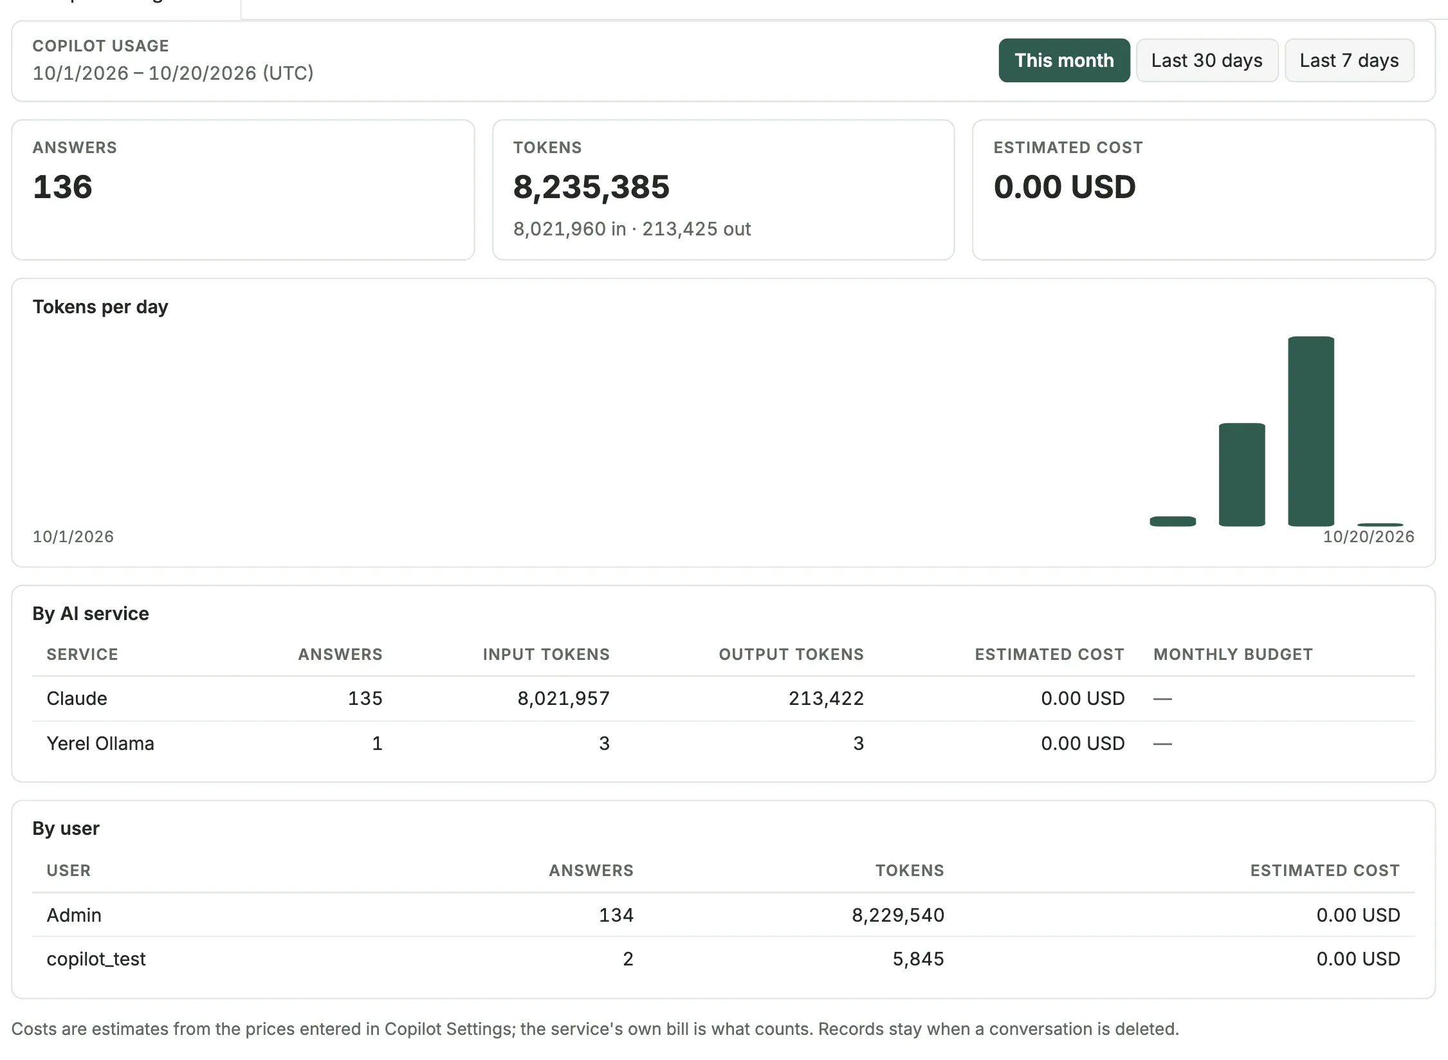Screen dimensions: 1448x1060
Task: Click the '8,021,960 in · 213,425 out' breakdown
Action: click(x=632, y=229)
